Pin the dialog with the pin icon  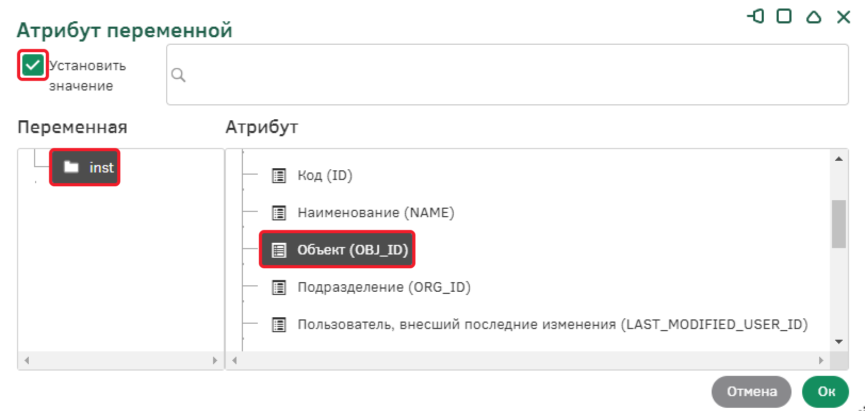755,17
